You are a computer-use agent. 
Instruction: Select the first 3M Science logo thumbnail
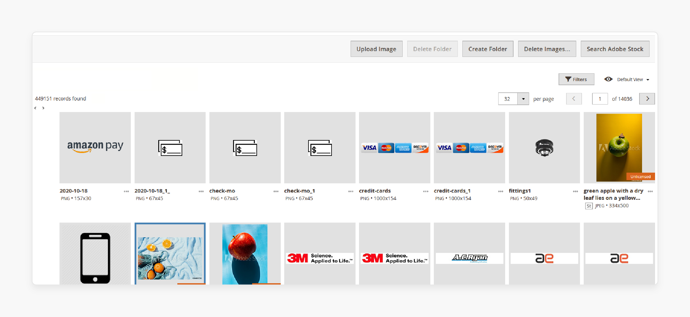tap(320, 253)
